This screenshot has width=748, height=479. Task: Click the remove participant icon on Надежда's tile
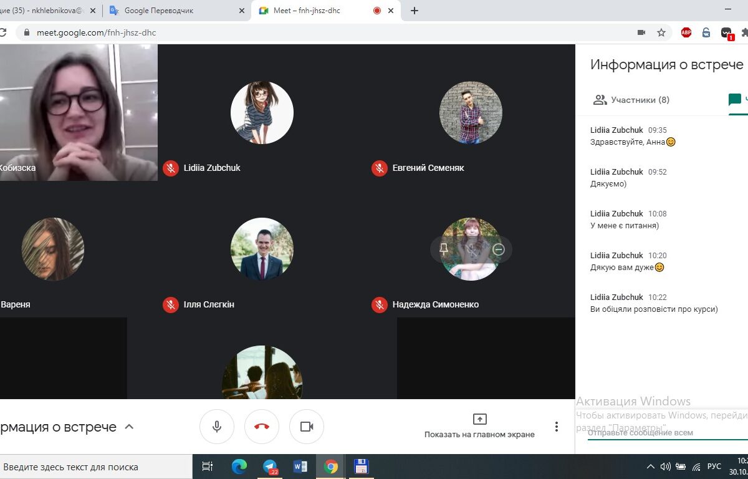pyautogui.click(x=498, y=249)
